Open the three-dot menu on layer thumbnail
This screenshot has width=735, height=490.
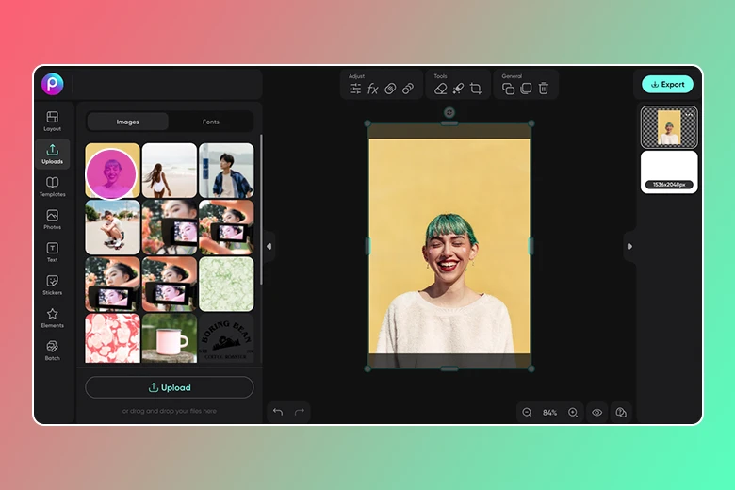pyautogui.click(x=689, y=114)
